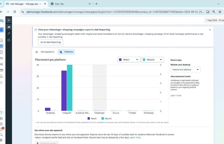Open notifications bell with red badge
Image resolution: width=224 pixels, height=144 pixels.
(2, 129)
